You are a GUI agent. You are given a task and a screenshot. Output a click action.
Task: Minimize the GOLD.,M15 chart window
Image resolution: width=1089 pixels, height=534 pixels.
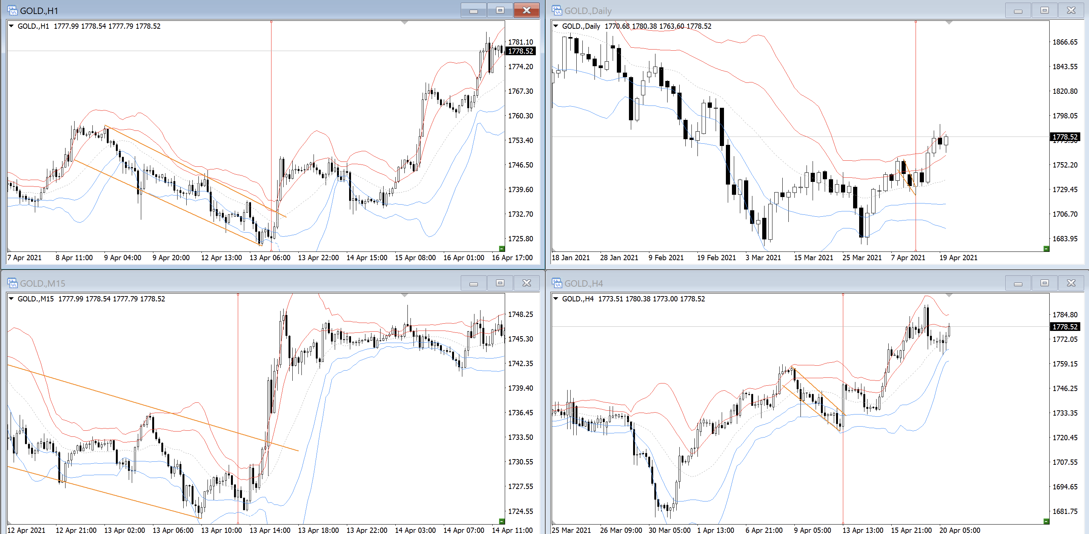coord(473,283)
